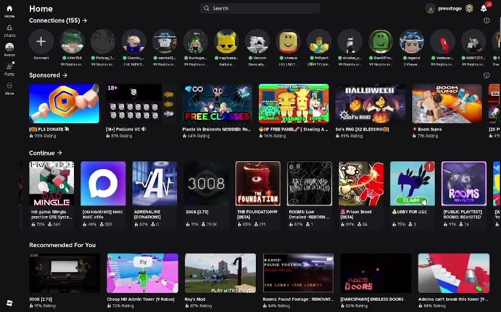Open sinister_z connection avatar
The height and width of the screenshot is (312, 501).
click(350, 42)
